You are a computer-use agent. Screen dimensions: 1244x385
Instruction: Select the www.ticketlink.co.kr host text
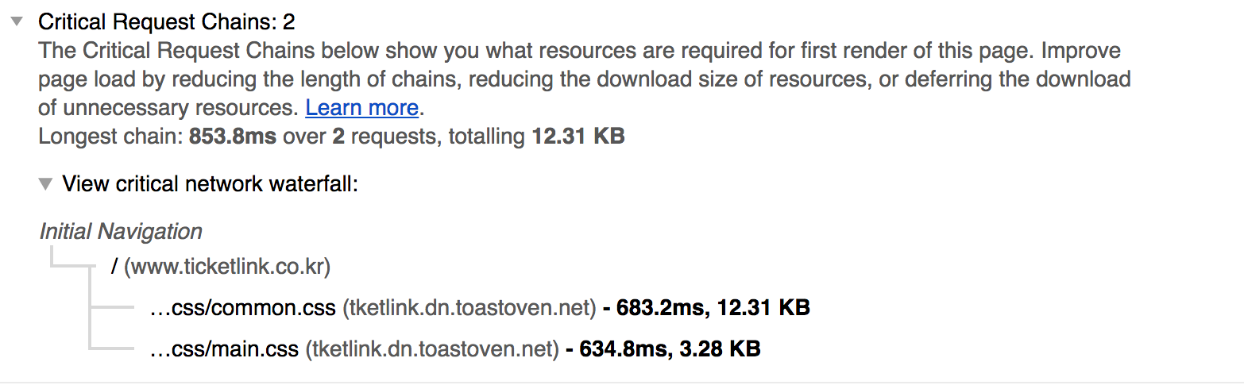click(x=227, y=267)
